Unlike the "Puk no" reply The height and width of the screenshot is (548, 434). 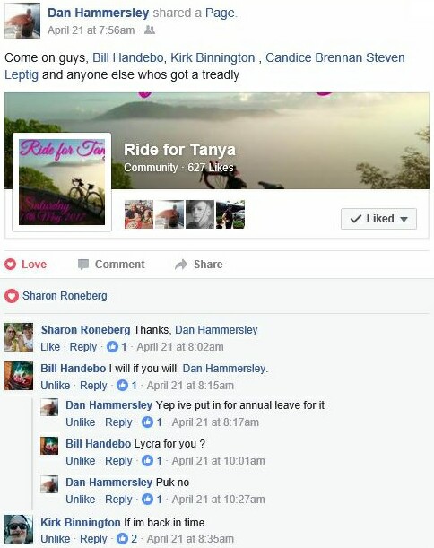click(x=81, y=499)
